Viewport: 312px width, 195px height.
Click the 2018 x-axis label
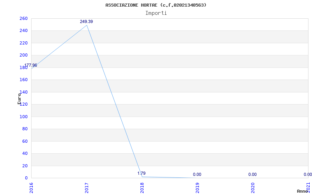coord(142,188)
